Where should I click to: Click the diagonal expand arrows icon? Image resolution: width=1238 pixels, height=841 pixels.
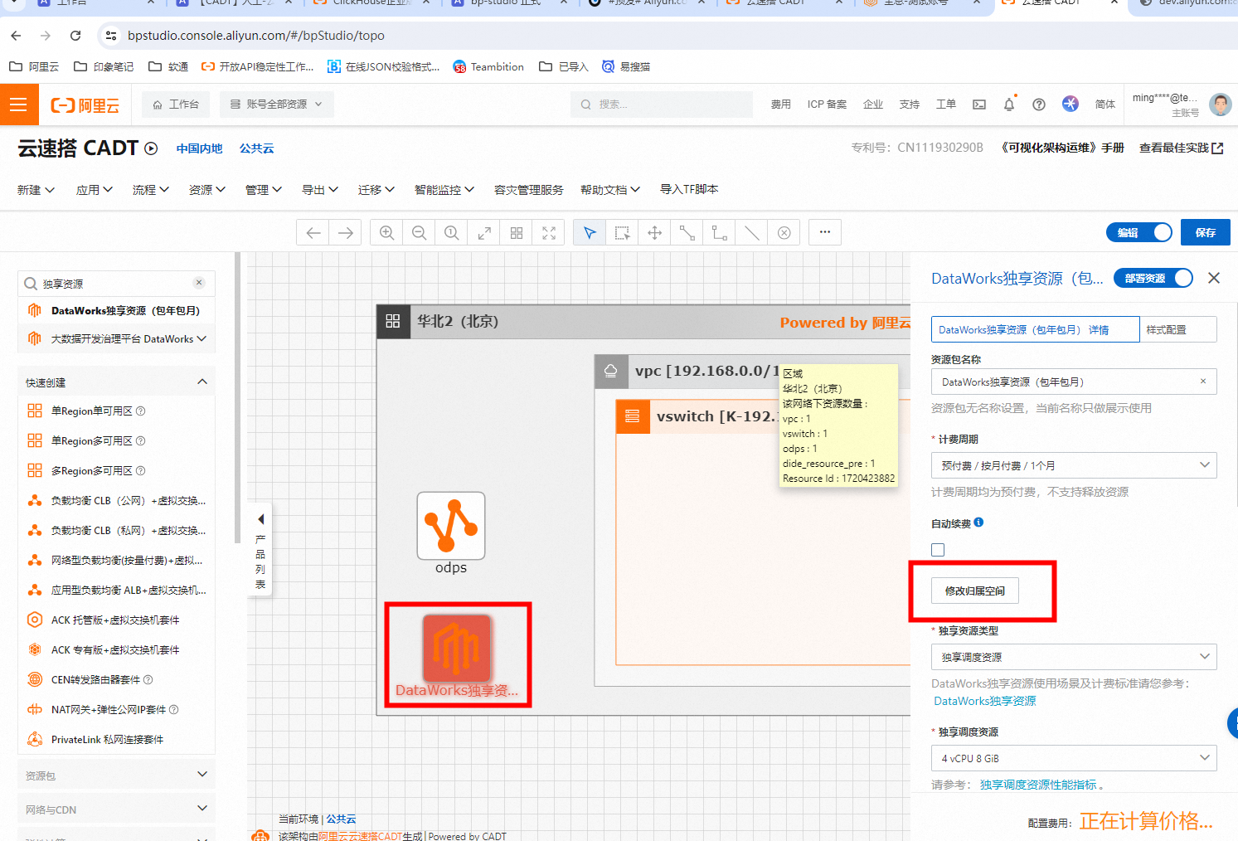(x=484, y=233)
